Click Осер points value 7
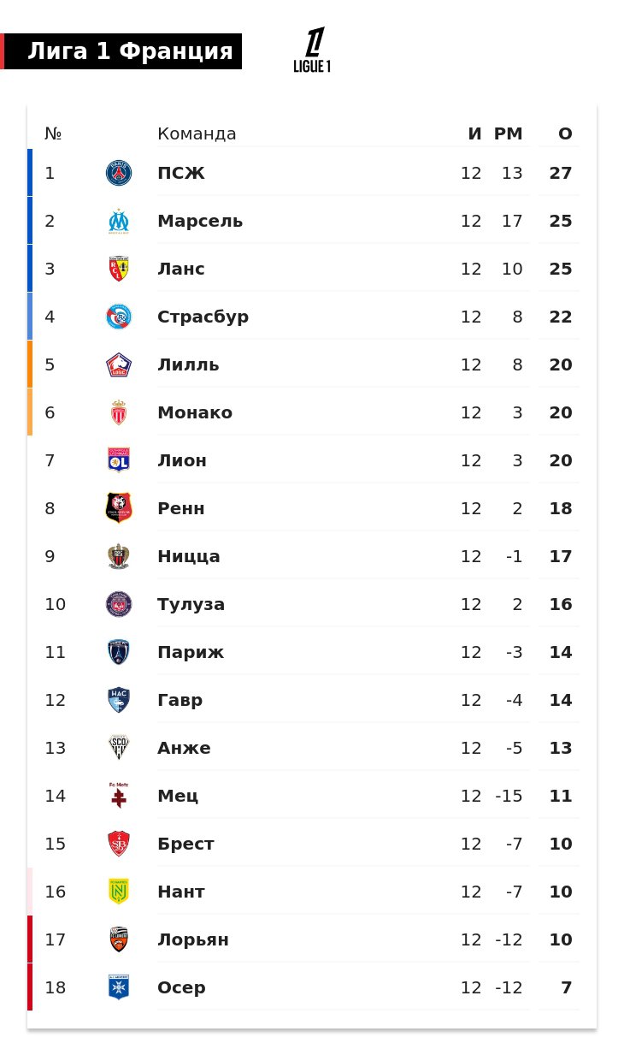Screen dimensions: 624x1049 click(566, 988)
